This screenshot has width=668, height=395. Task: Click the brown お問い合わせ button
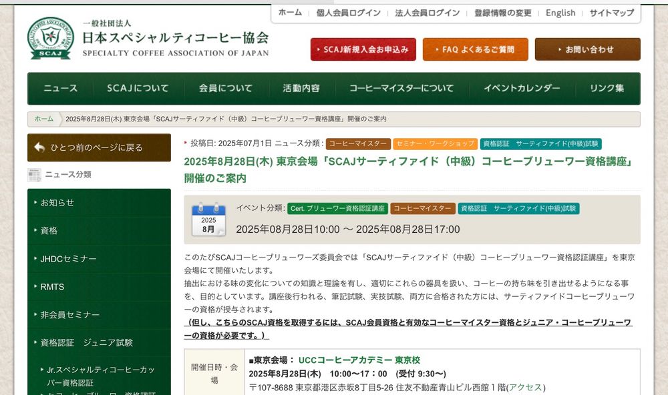pyautogui.click(x=587, y=49)
